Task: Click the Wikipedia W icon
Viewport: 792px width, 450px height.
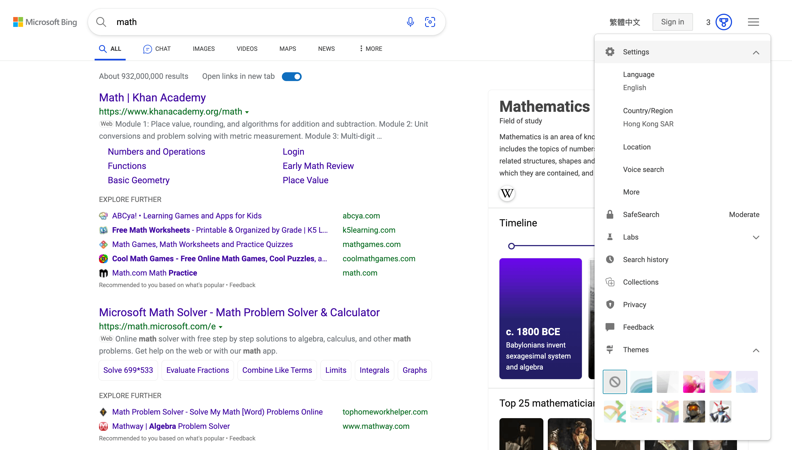Action: click(507, 193)
